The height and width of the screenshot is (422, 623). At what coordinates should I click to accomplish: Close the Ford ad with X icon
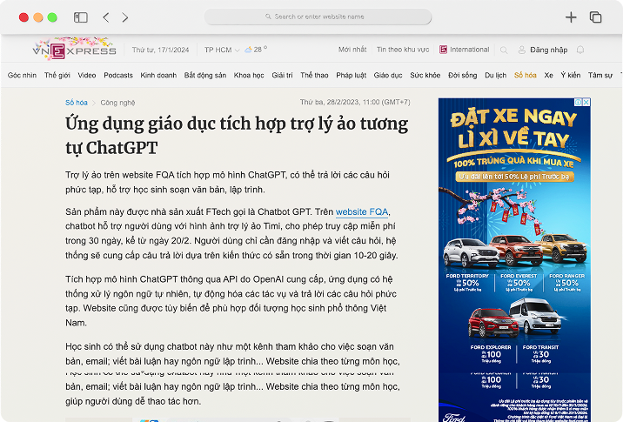(x=586, y=102)
